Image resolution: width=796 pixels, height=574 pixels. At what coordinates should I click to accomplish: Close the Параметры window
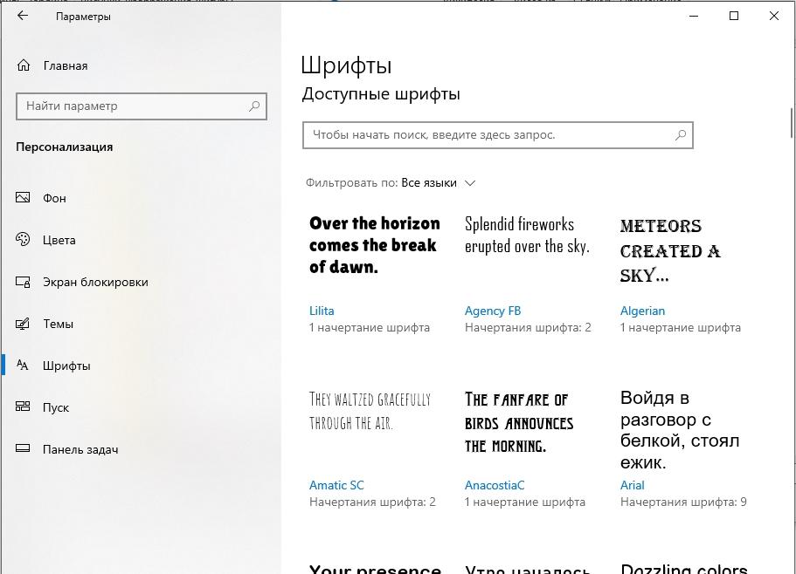click(x=773, y=16)
